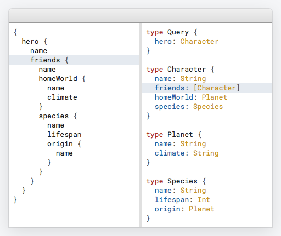Select "species: Species" schema field
Screen dimensions: 281x236
(189, 107)
